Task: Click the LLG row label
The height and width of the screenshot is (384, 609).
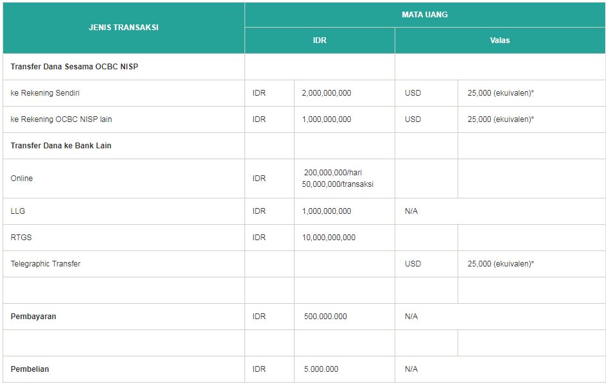Action: (x=17, y=211)
